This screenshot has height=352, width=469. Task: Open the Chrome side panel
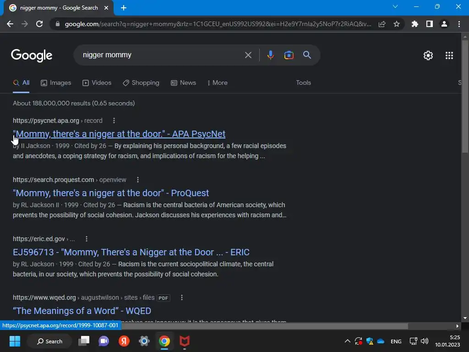429,24
